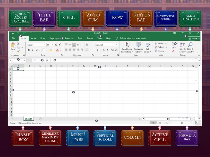Click the add new sheet plus icon
Image resolution: width=210 pixels, height=157 pixels.
coord(40,119)
